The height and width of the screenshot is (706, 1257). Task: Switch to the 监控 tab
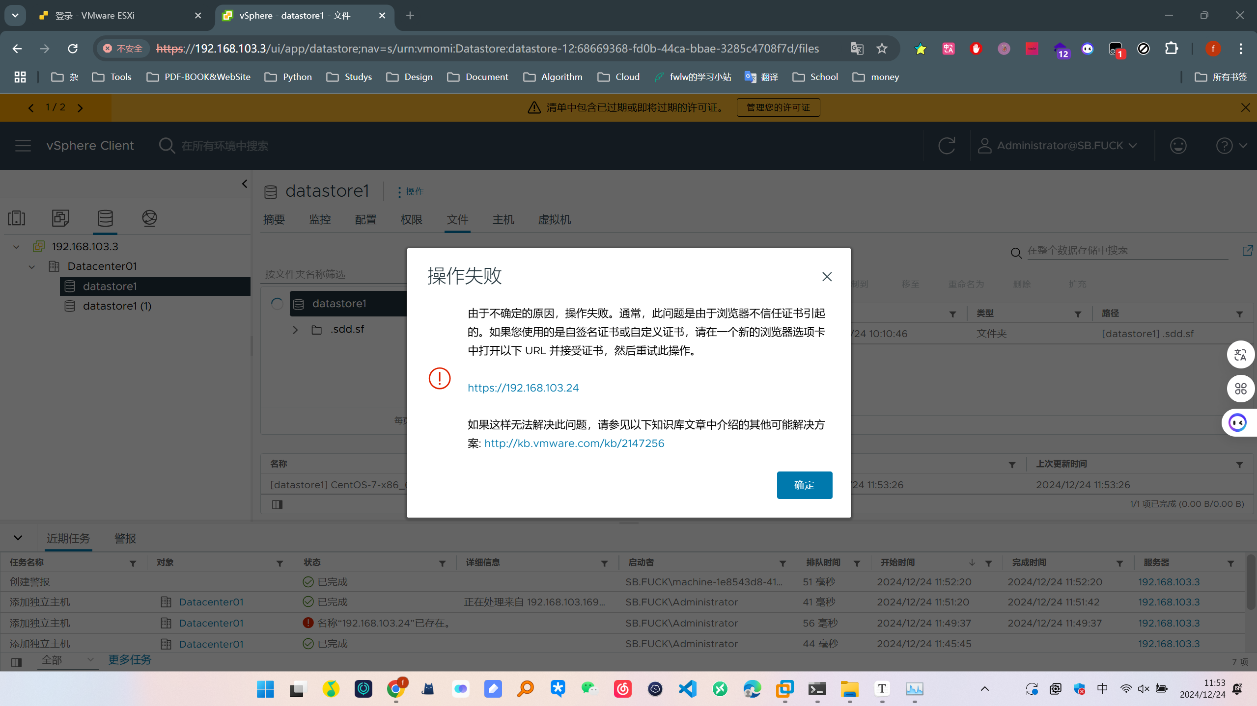320,220
